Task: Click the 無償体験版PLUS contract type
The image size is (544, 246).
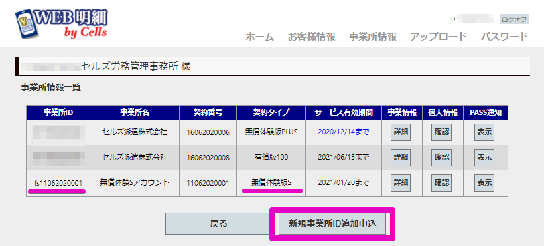Action: [x=271, y=132]
